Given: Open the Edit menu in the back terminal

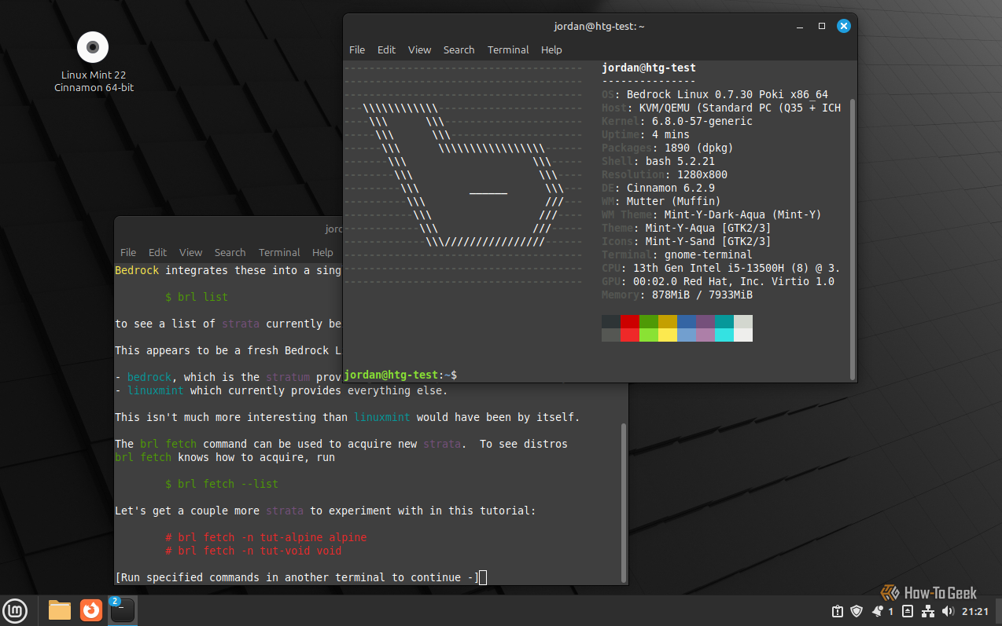Looking at the screenshot, I should (158, 252).
